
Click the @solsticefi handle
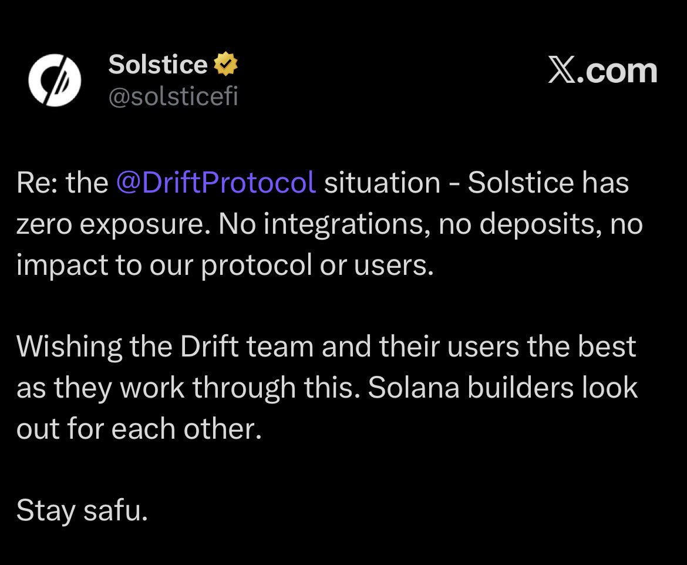[x=173, y=96]
